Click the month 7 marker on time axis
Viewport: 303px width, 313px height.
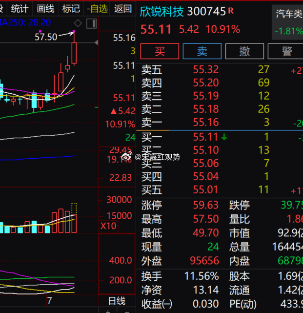[49, 301]
